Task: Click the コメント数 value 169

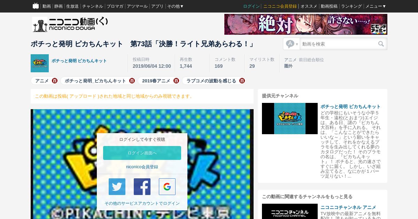Action: point(218,66)
